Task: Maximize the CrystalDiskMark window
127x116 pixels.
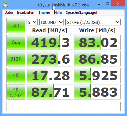Action: pyautogui.click(x=107, y=4)
